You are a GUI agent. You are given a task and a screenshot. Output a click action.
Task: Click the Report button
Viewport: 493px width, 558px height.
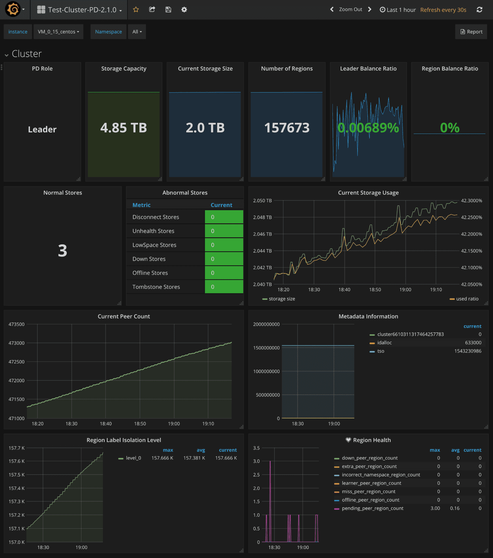tap(471, 32)
